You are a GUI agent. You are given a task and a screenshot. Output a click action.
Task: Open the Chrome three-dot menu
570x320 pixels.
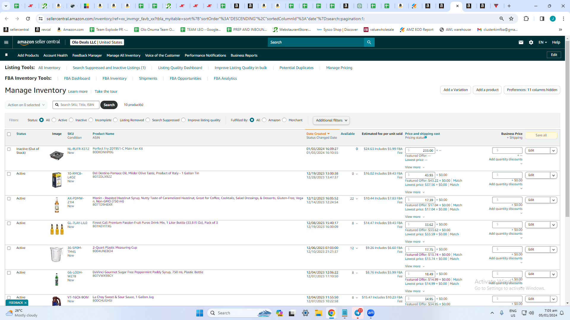pos(563,19)
